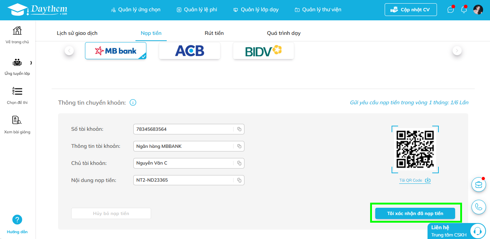The image size is (490, 239).
Task: Open notifications bell icon
Action: [x=464, y=10]
